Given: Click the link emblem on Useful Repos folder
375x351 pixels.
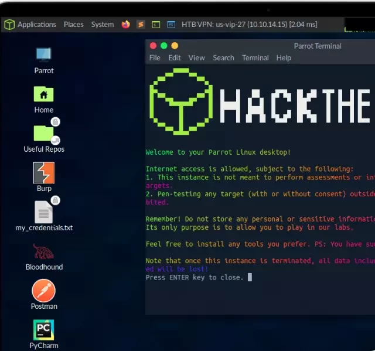Looking at the screenshot, I should point(56,140).
